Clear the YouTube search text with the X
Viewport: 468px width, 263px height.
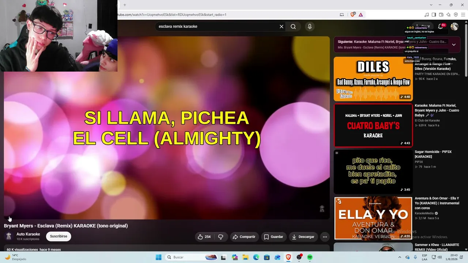tap(282, 26)
